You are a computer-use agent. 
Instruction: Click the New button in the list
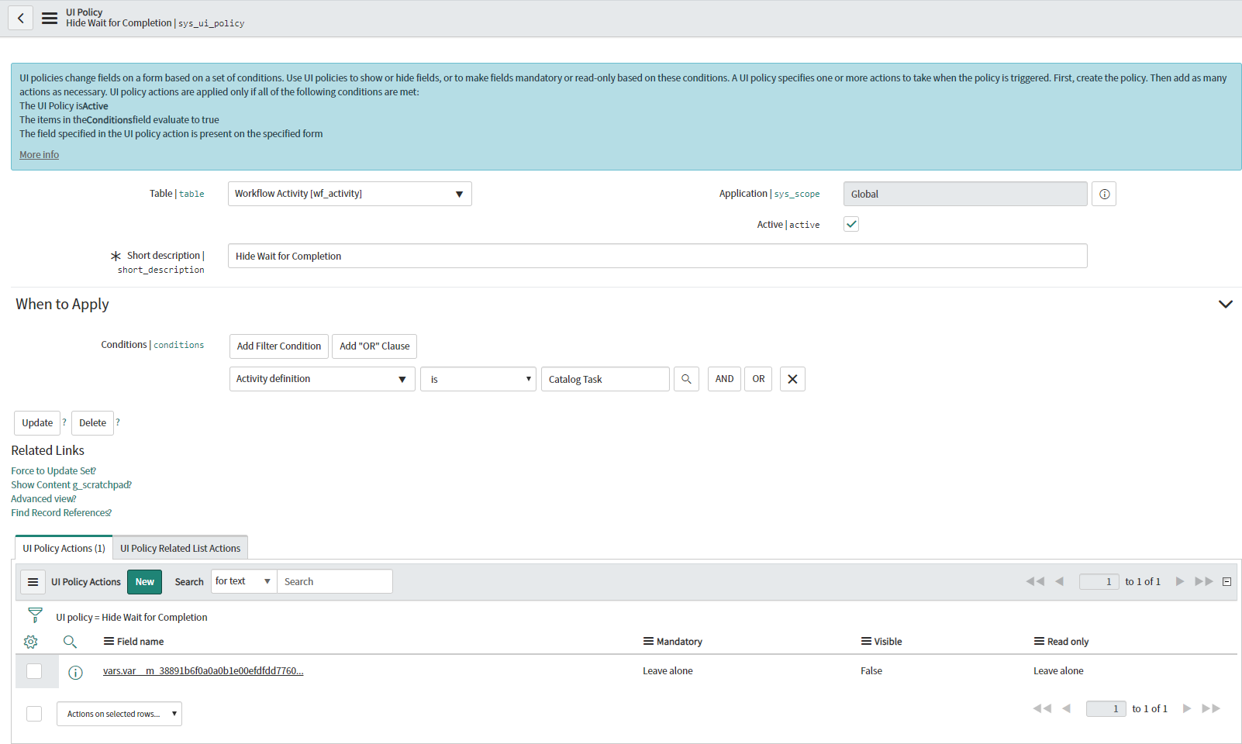(x=145, y=582)
